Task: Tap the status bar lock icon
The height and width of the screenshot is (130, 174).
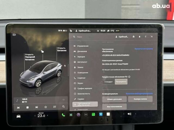Action: [x=71, y=31]
